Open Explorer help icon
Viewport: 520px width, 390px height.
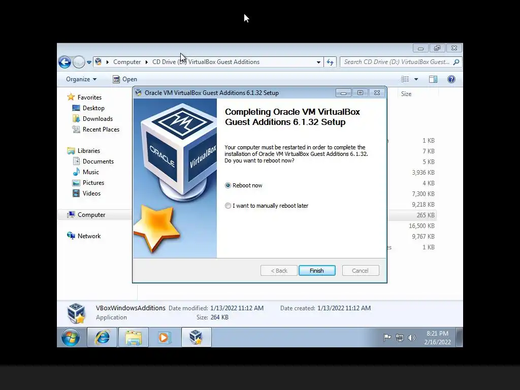click(451, 79)
